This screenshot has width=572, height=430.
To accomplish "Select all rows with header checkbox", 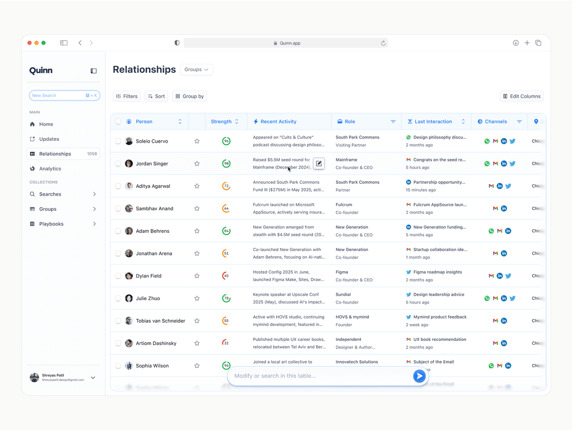I will 118,122.
